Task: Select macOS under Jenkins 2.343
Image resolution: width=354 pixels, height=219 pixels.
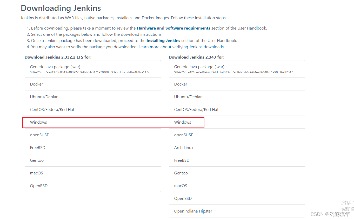Action: (237, 186)
